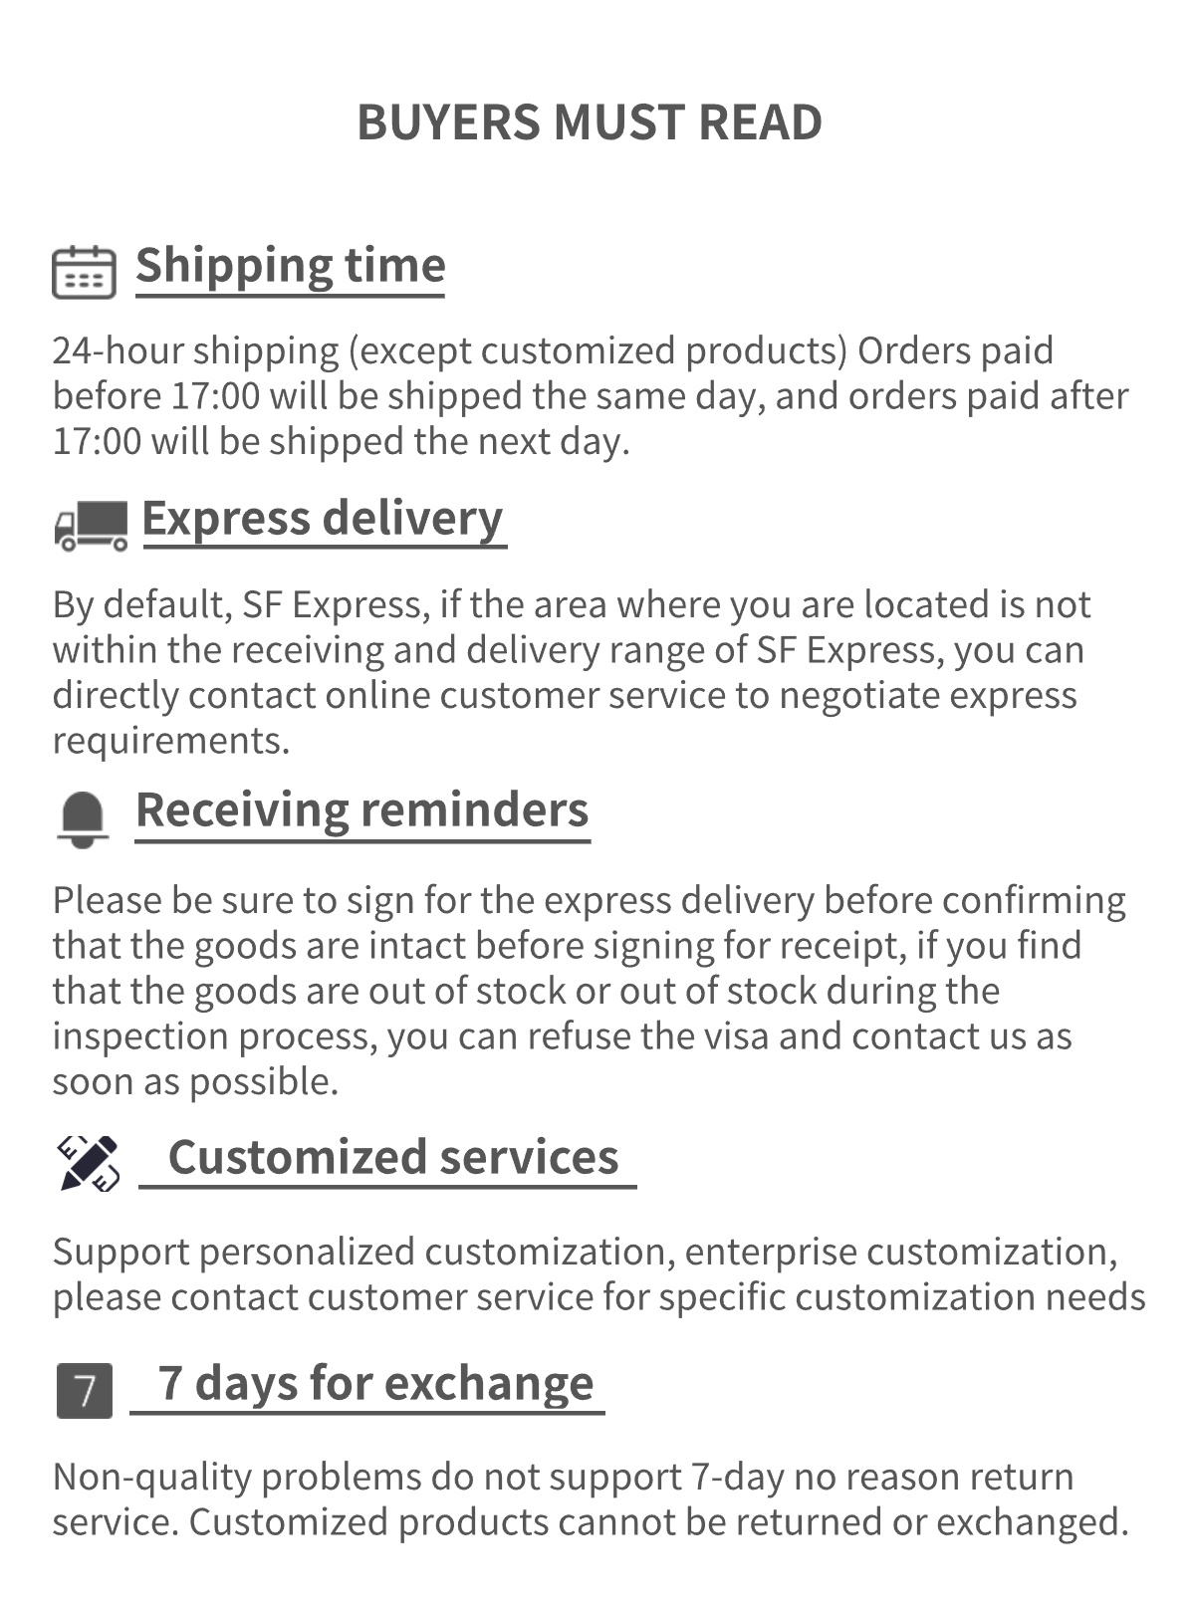Open the Shipping time heading
The height and width of the screenshot is (1606, 1195).
[x=290, y=266]
